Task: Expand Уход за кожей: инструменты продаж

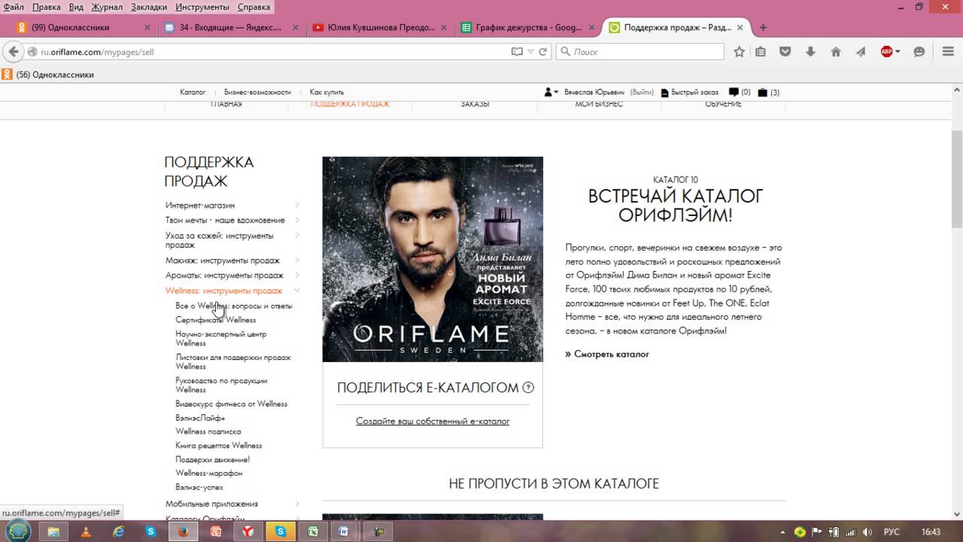Action: [297, 236]
